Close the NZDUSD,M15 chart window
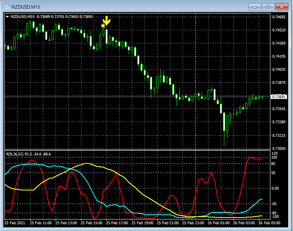 (282, 7)
